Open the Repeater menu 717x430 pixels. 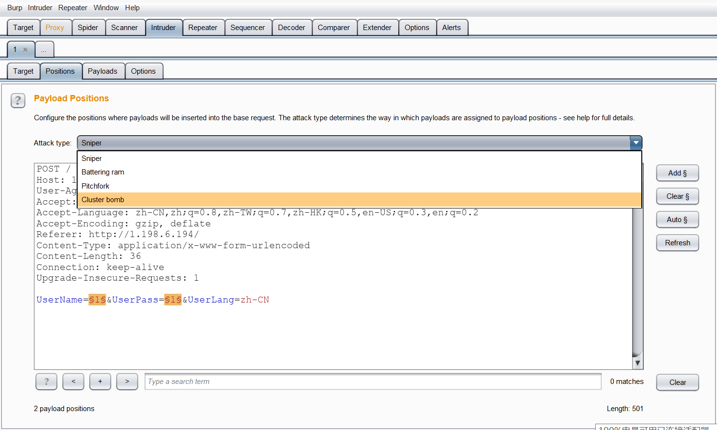[73, 8]
